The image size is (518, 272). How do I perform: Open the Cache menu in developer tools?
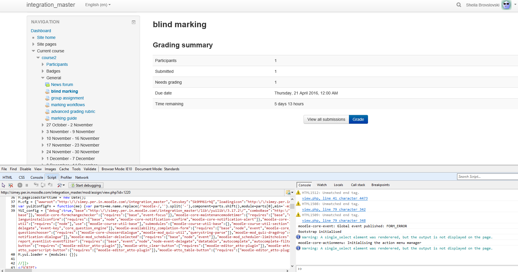point(64,169)
